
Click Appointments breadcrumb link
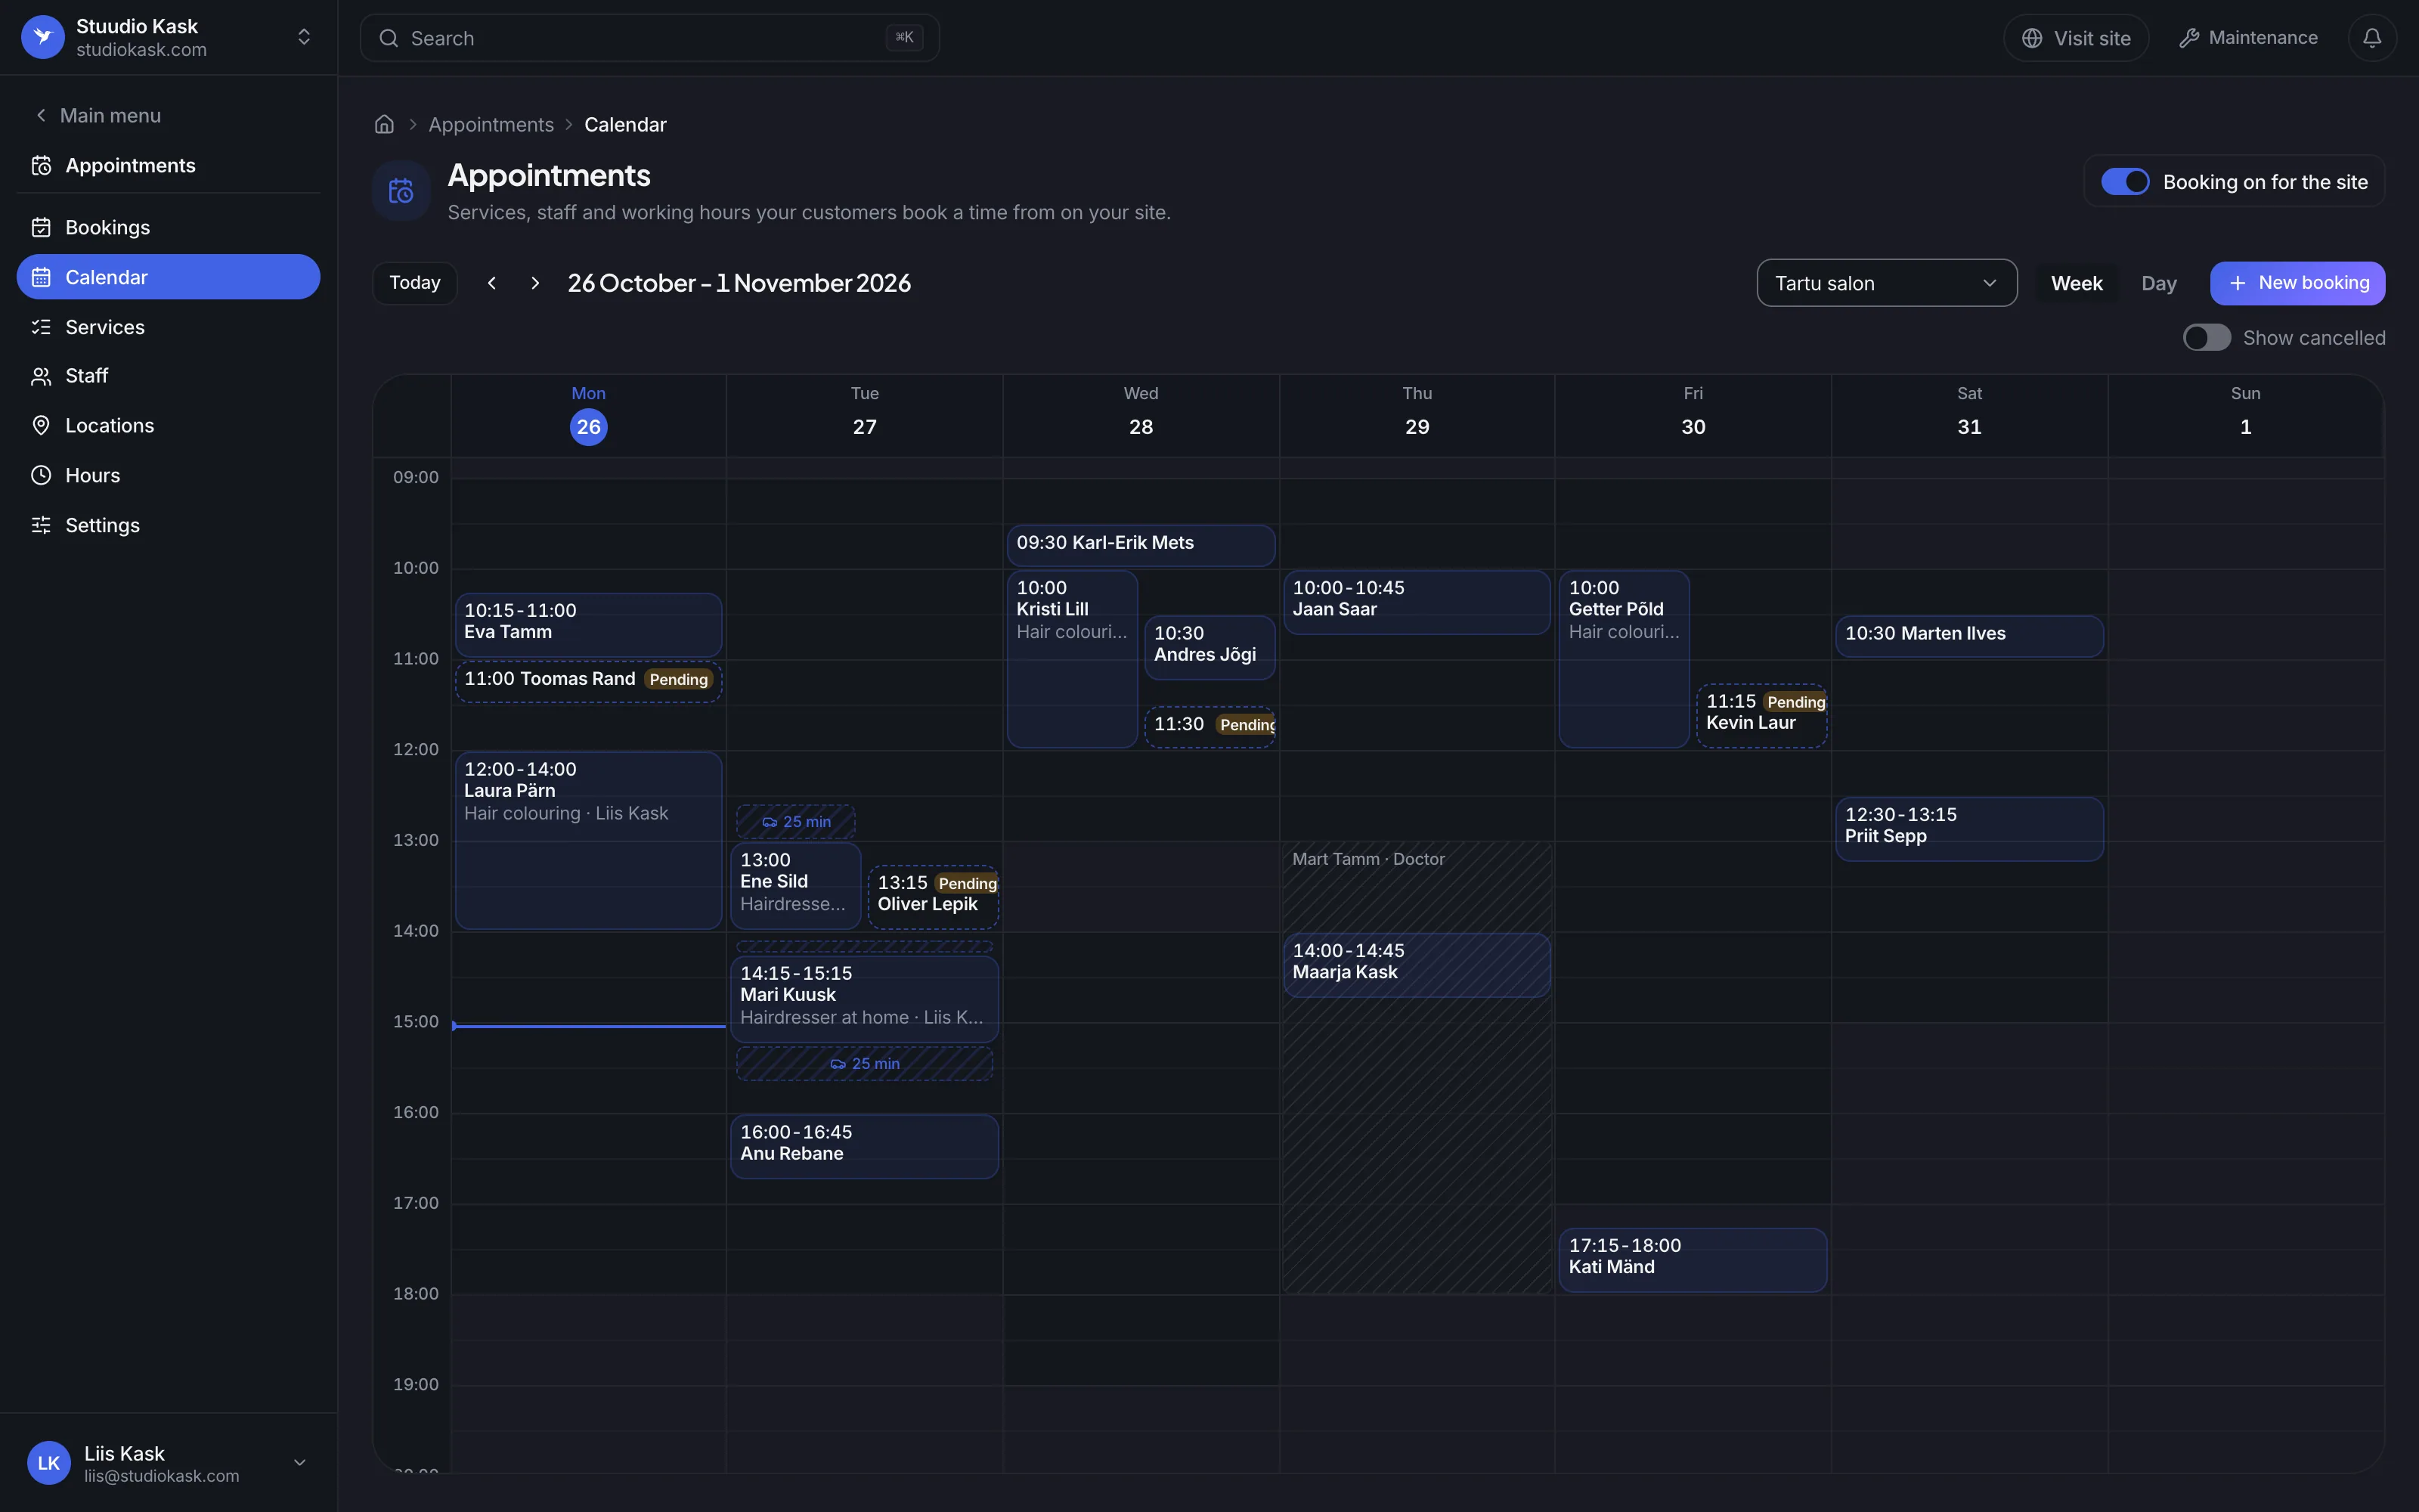[491, 124]
